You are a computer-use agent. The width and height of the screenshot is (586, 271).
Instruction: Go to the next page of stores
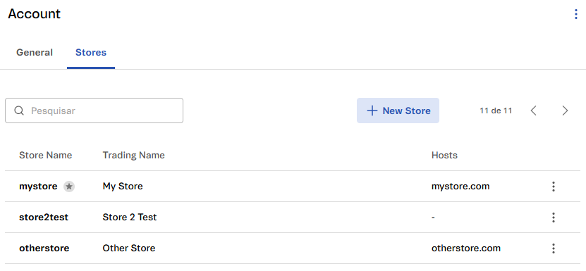point(565,111)
